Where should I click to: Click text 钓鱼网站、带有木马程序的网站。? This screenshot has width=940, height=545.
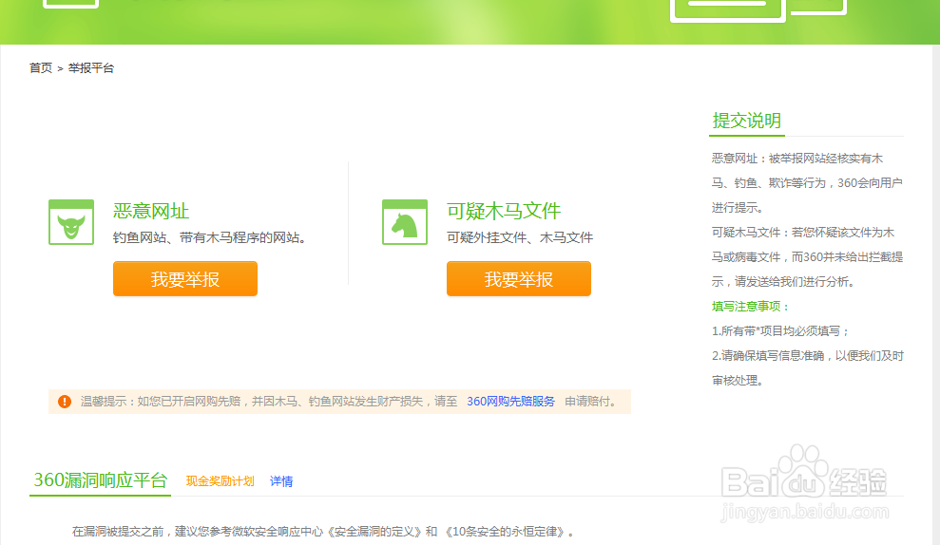coord(212,237)
